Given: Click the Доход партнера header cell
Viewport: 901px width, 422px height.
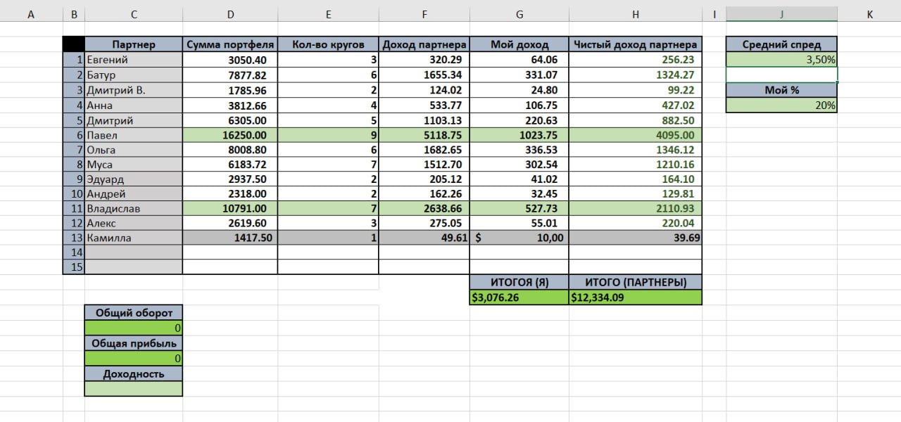Looking at the screenshot, I should coord(424,45).
